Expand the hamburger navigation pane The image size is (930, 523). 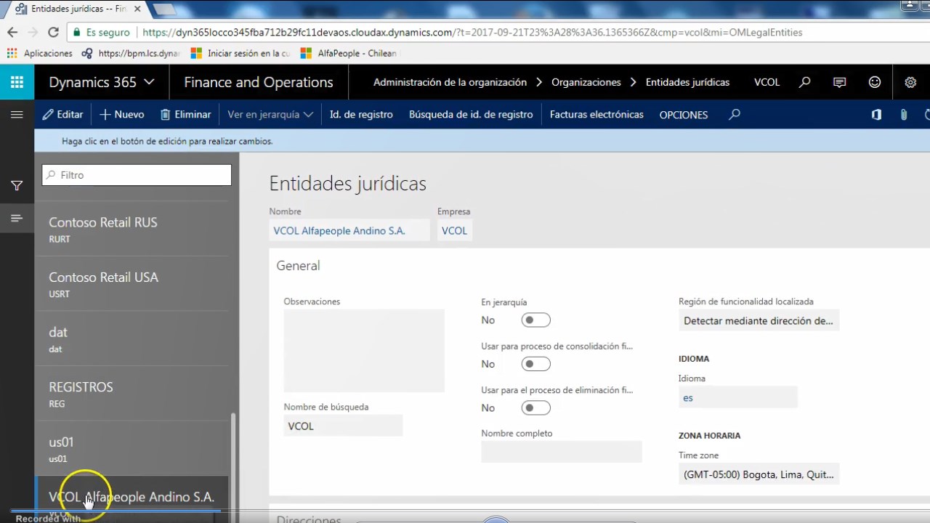17,114
